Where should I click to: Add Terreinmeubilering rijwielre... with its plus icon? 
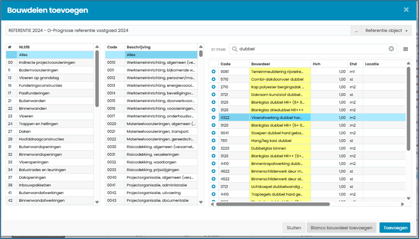213,71
